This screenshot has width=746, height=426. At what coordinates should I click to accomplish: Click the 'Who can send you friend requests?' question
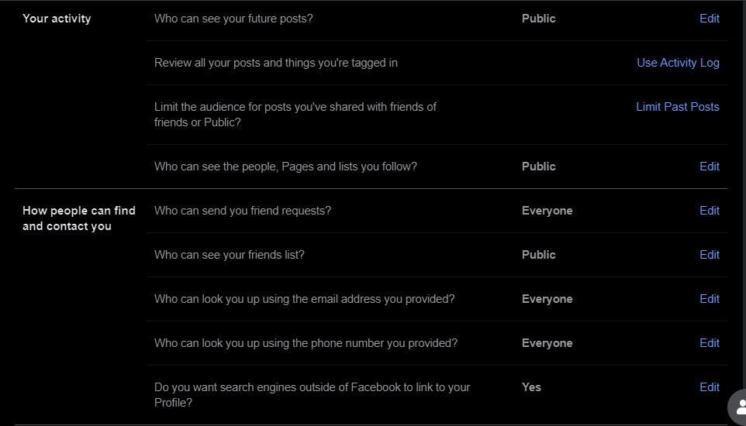coord(242,211)
